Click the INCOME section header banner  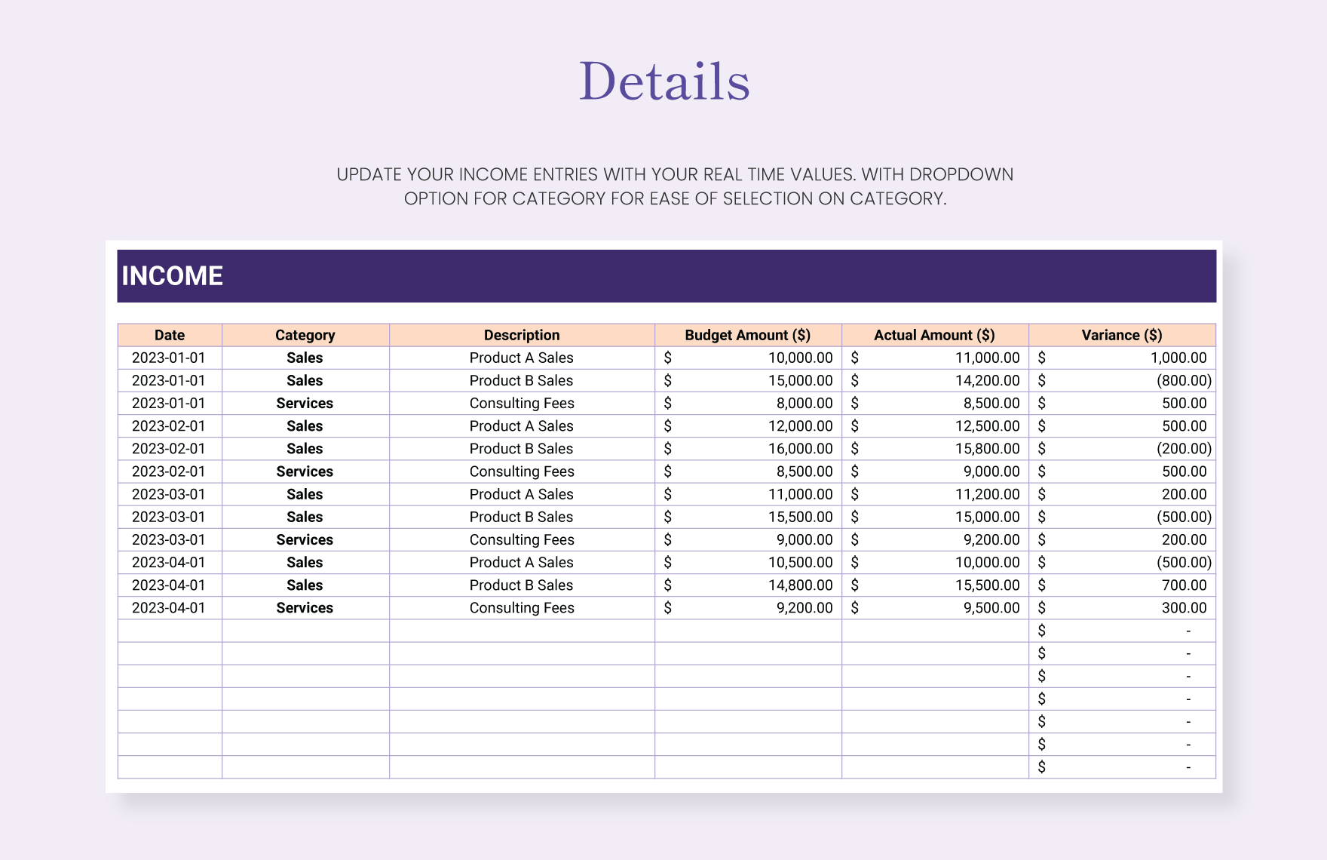[663, 275]
